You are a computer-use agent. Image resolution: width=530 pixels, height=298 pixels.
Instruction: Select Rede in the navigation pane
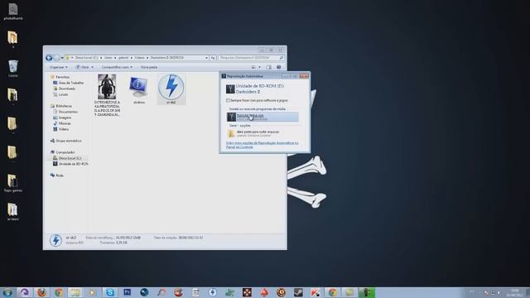(x=59, y=175)
